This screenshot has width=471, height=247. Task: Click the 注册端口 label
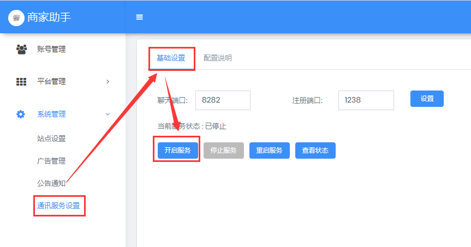tap(307, 100)
